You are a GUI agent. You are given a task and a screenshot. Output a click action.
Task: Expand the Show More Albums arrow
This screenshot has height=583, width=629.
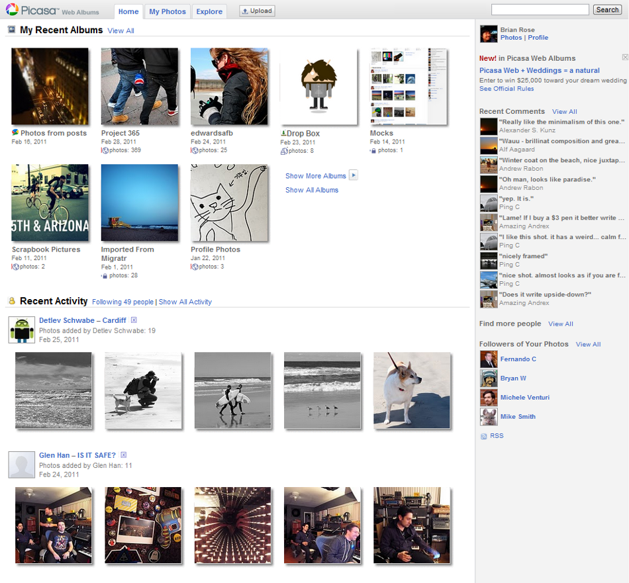[x=354, y=175]
